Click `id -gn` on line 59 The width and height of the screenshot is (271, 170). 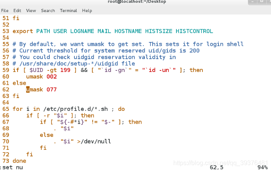(114, 70)
